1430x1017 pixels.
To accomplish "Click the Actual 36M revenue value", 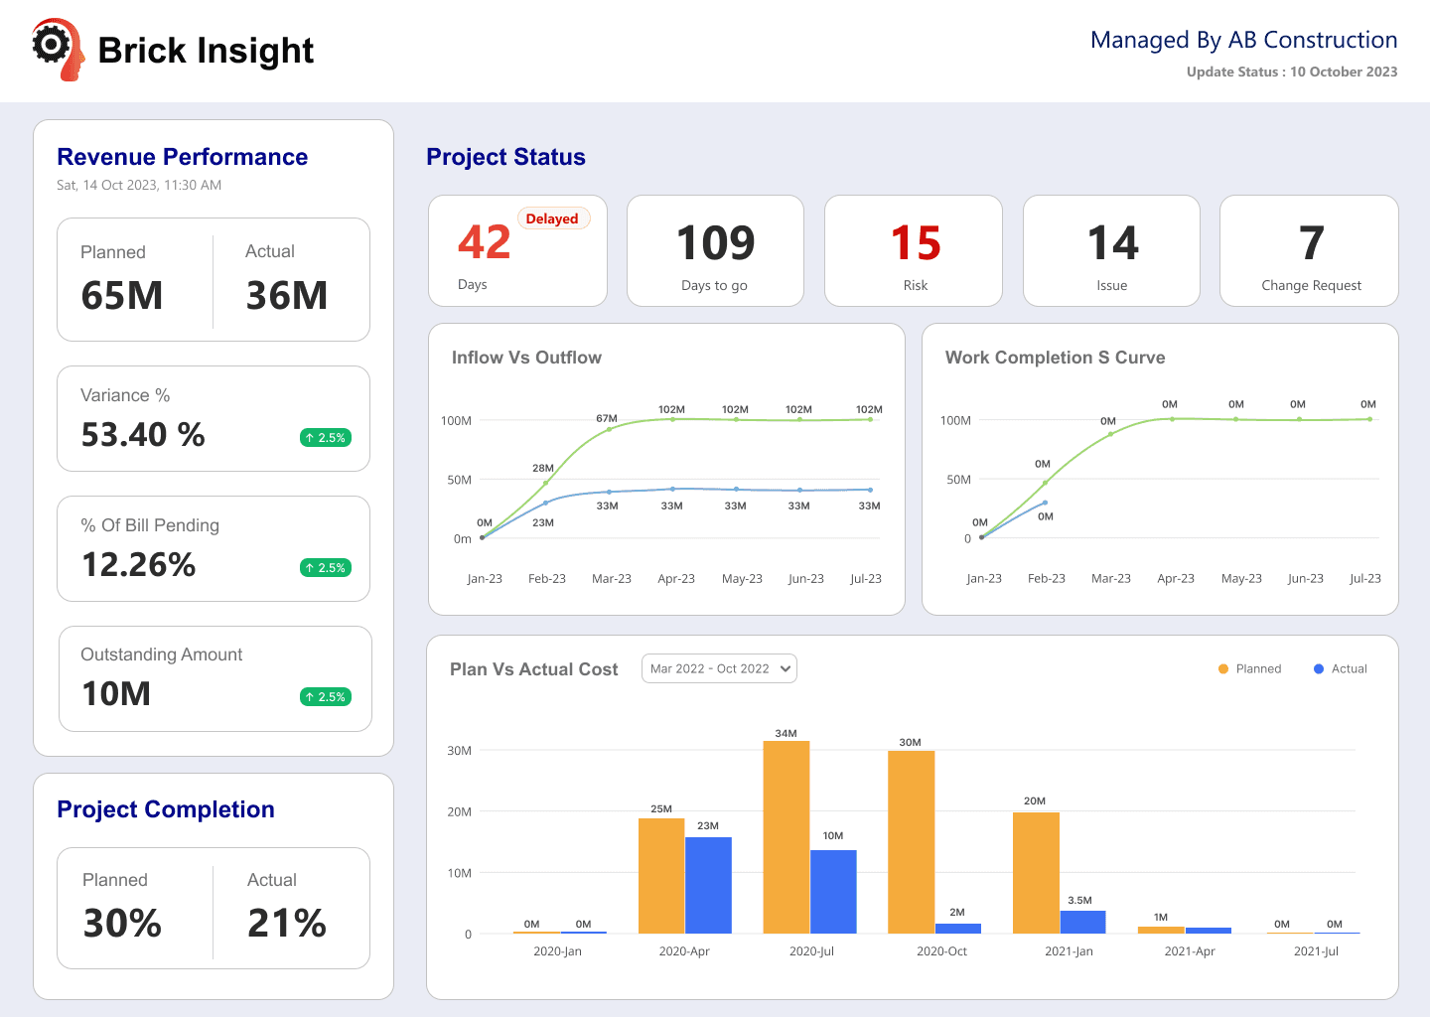I will pos(287,296).
